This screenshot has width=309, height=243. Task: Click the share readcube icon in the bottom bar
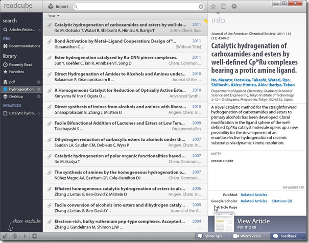point(15,236)
